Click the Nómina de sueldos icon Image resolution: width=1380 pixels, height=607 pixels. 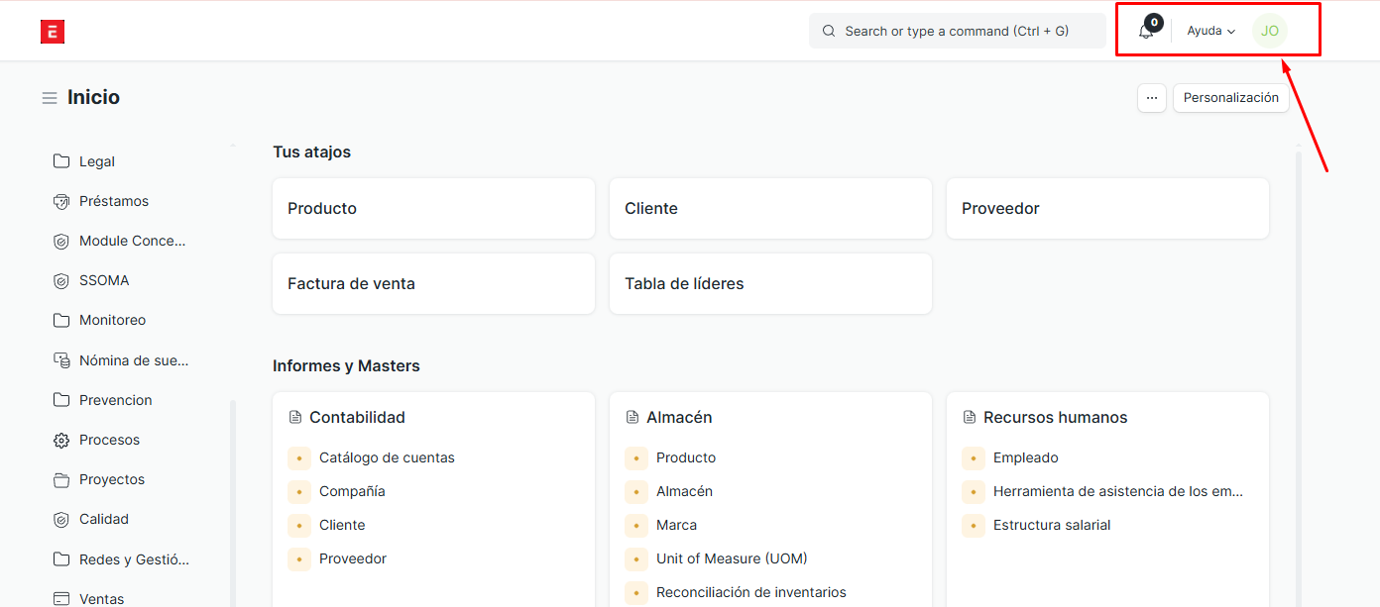click(61, 361)
